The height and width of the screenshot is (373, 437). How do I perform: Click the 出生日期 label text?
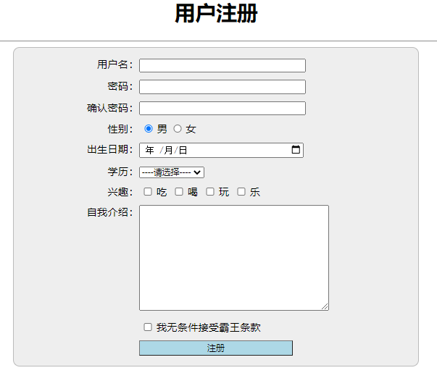click(x=109, y=150)
